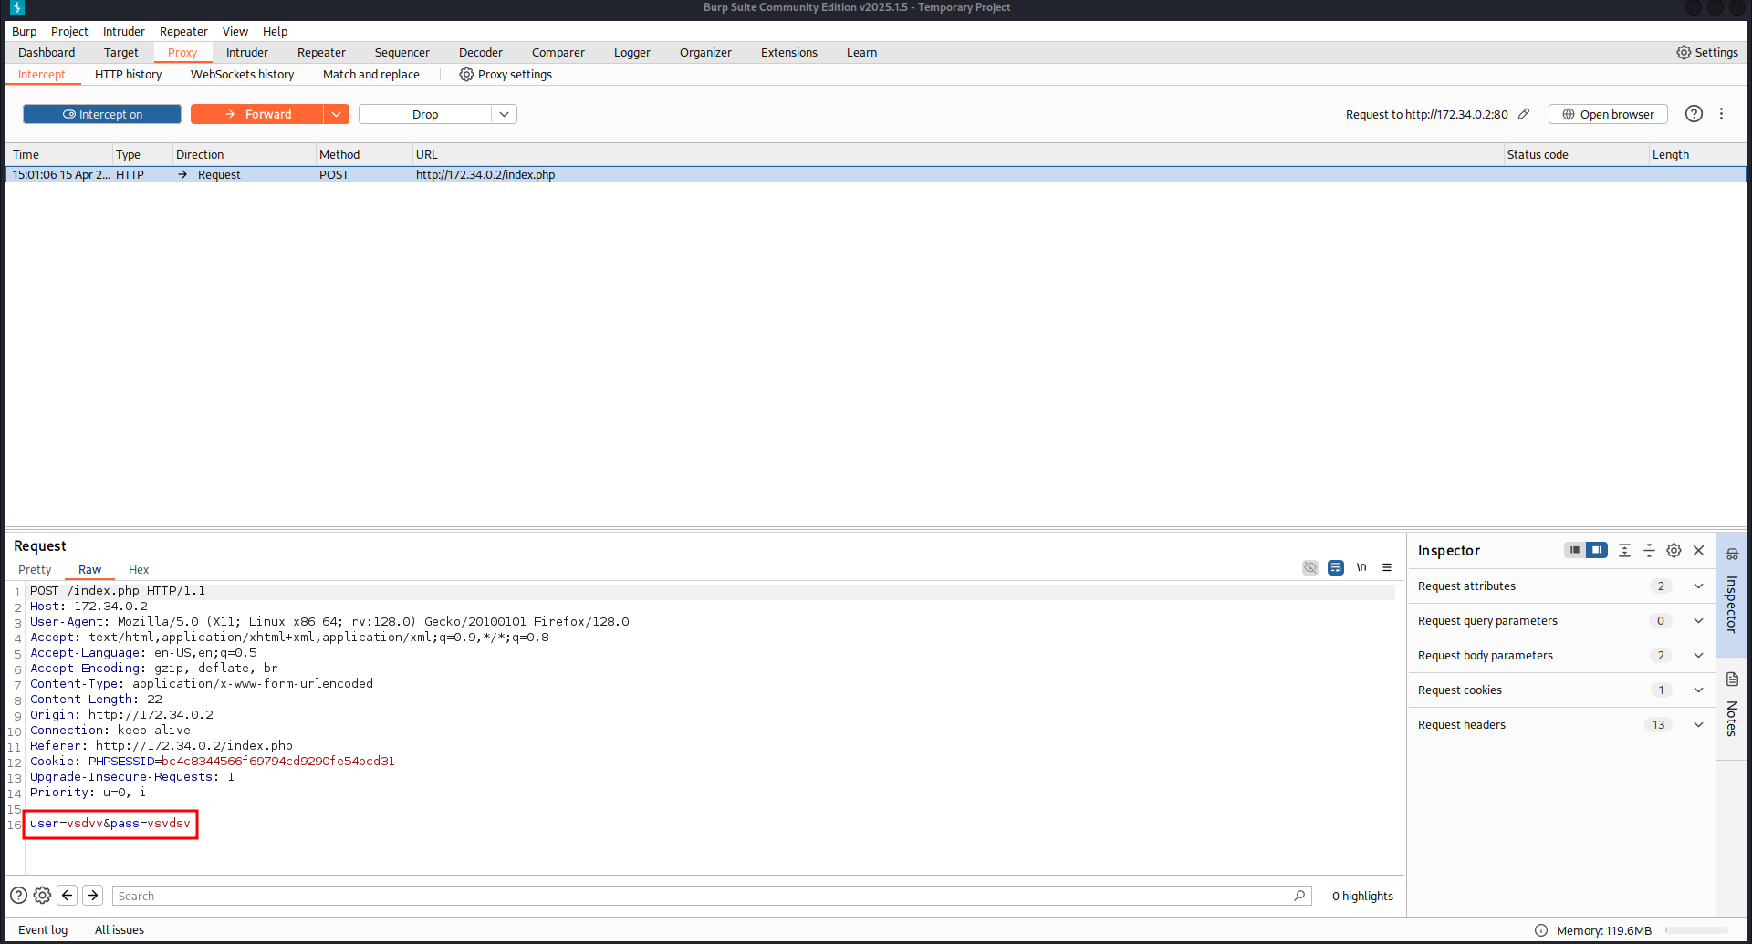Collapse all Inspector sections icon
This screenshot has width=1752, height=944.
click(1649, 550)
